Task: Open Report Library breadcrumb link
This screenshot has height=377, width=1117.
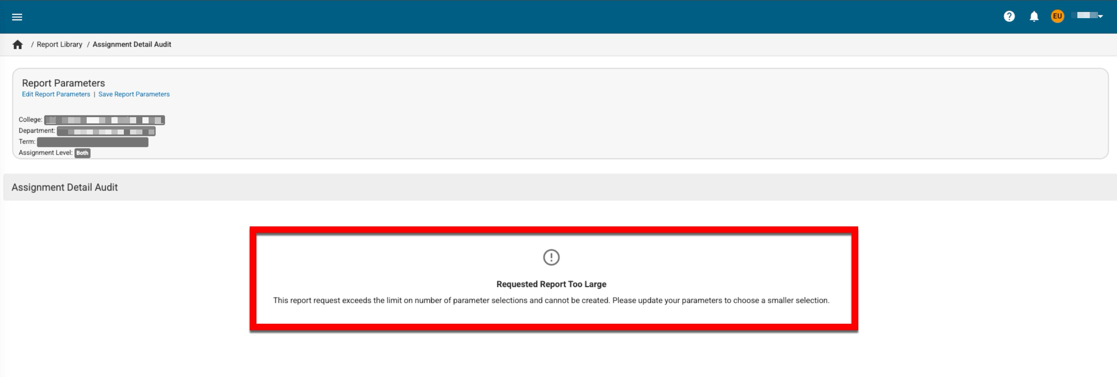Action: pyautogui.click(x=59, y=45)
